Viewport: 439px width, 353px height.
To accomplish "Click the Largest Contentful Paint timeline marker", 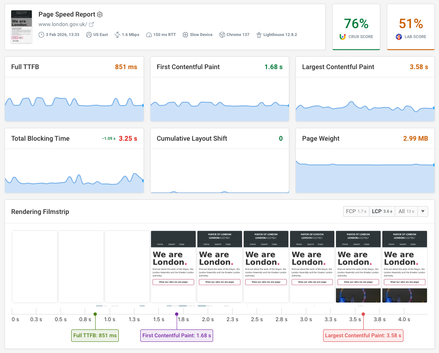I will (x=363, y=315).
